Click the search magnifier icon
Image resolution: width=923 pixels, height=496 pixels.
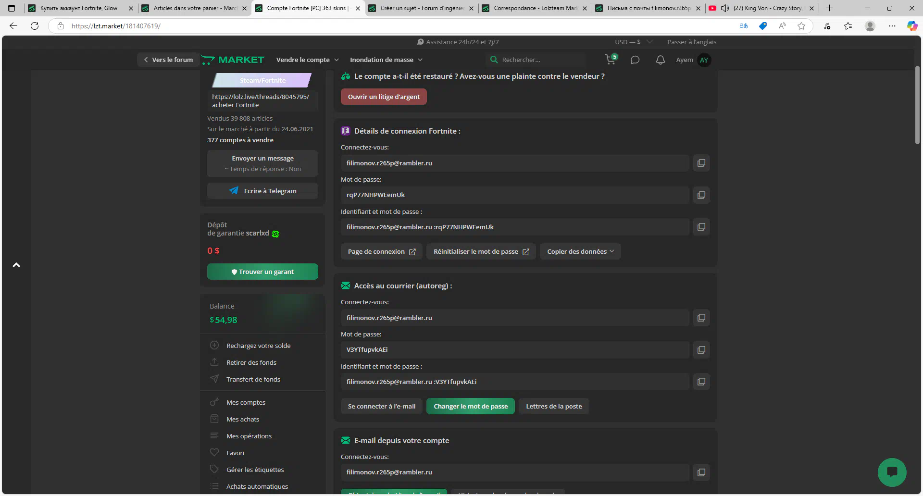[x=494, y=60]
